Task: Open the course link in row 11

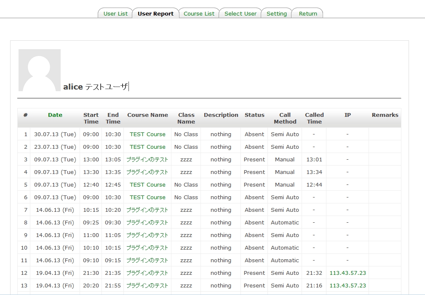Action: pyautogui.click(x=147, y=261)
